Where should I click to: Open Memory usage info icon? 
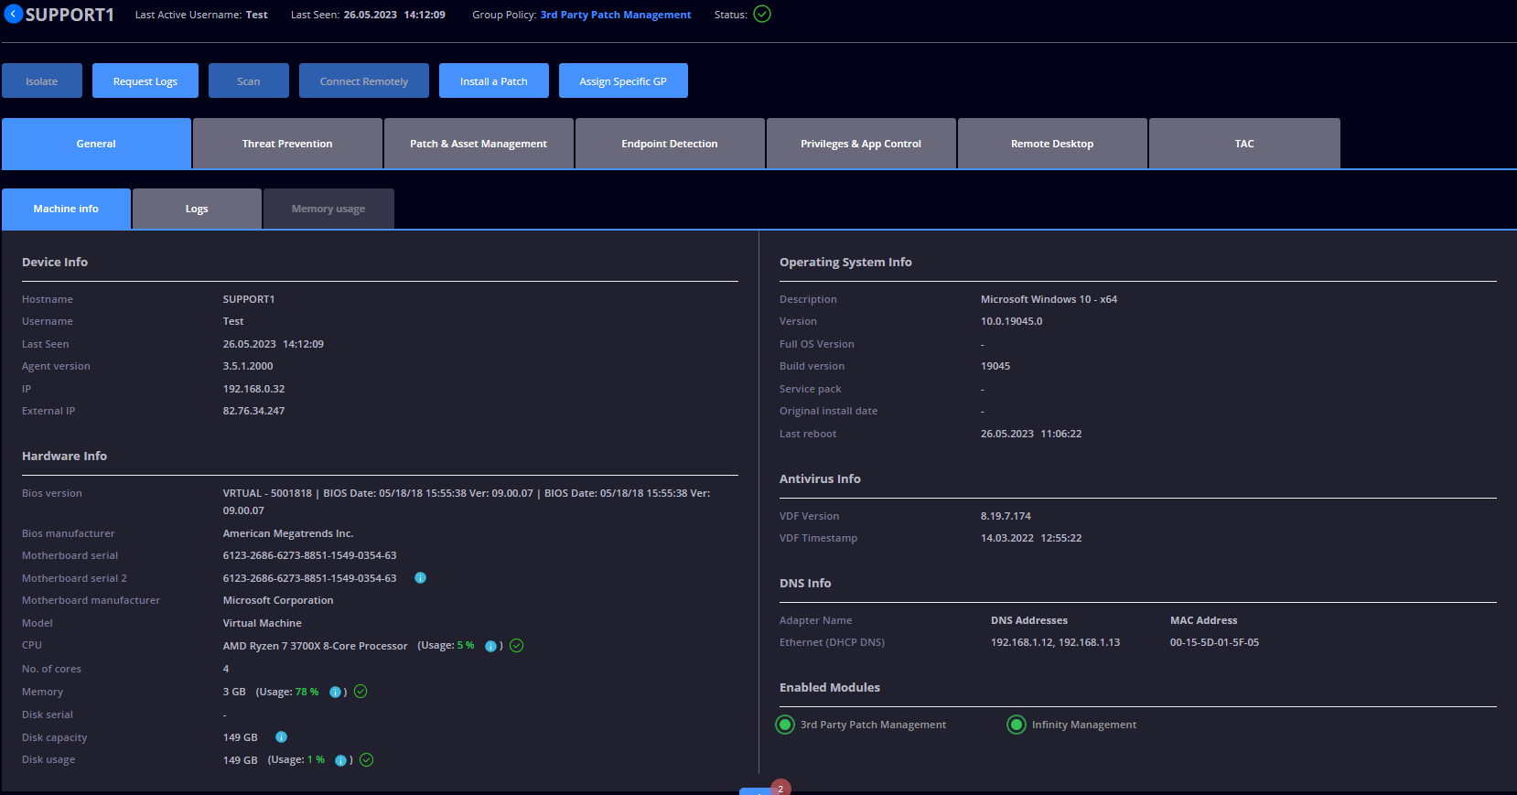click(335, 692)
